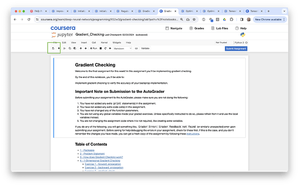
Task: Open Grades in Coursera header
Action: pos(197,28)
